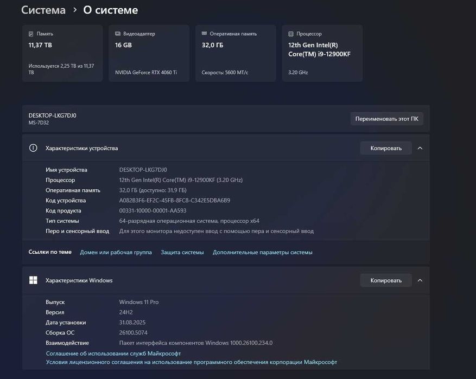Open Защита системы link

coord(182,252)
